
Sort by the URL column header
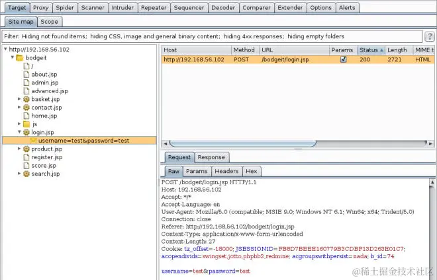pyautogui.click(x=294, y=50)
